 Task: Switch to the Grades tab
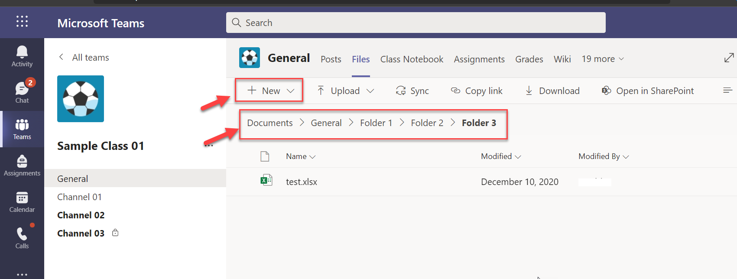point(529,59)
